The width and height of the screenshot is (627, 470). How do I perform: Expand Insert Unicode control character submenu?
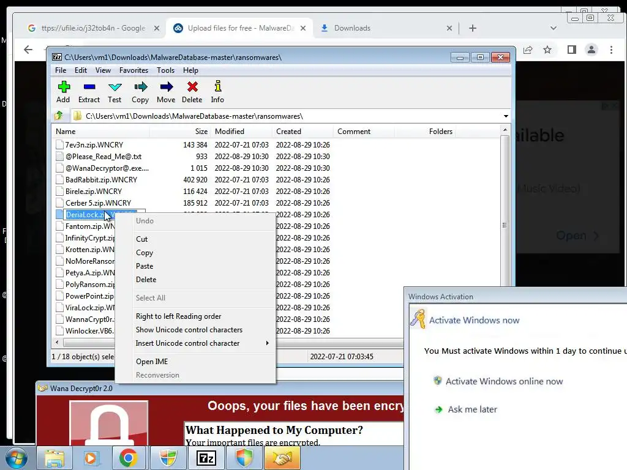point(195,343)
